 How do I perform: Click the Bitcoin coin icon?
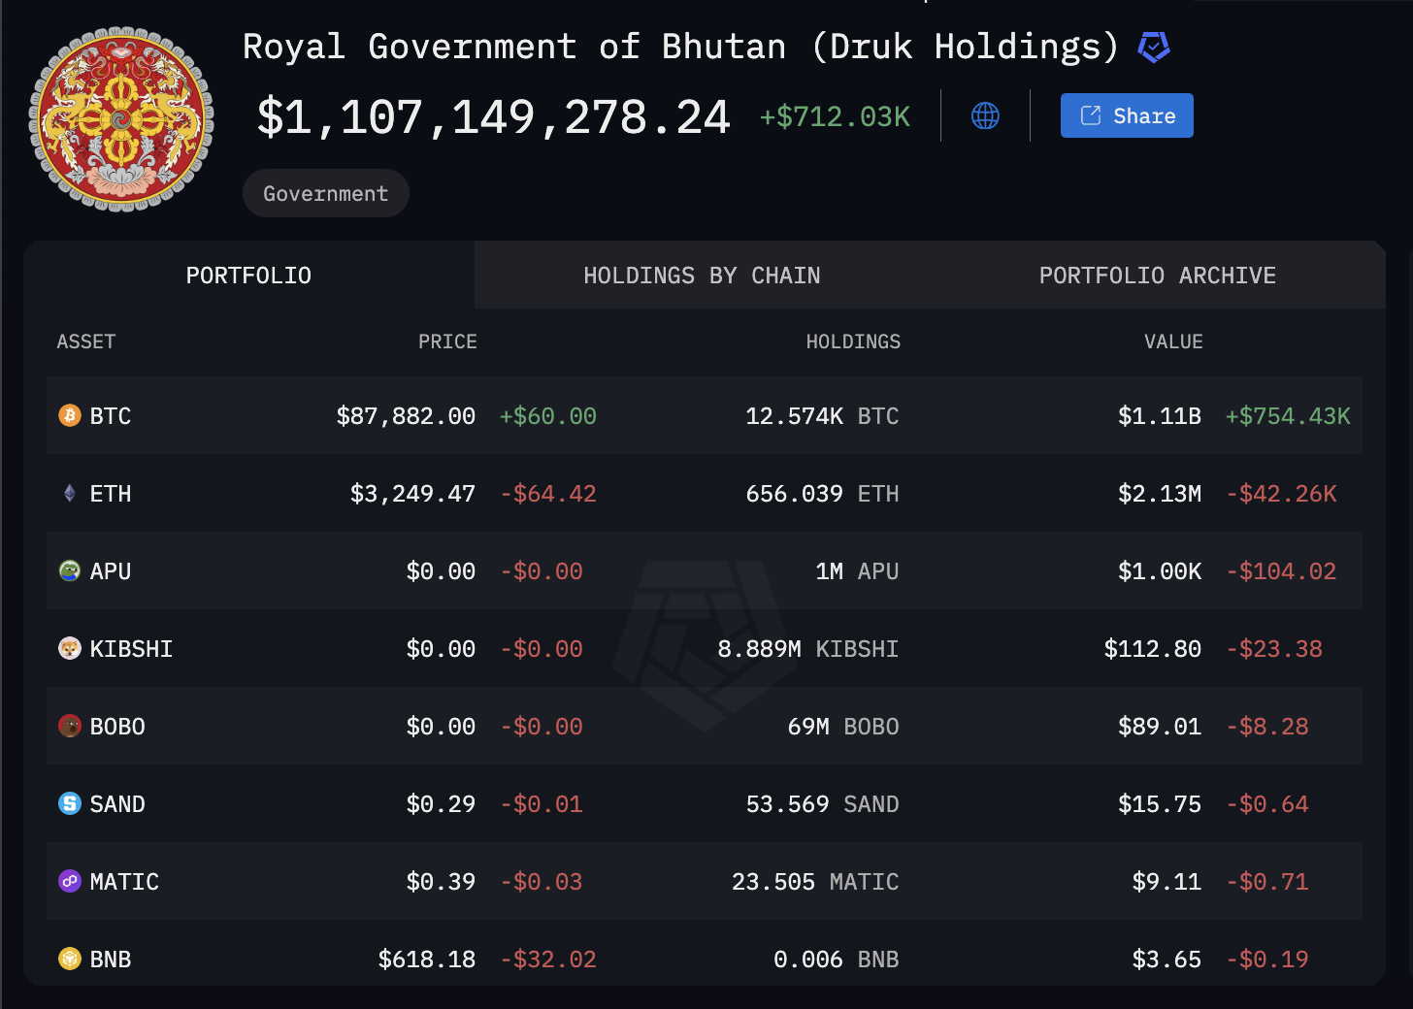[x=70, y=416]
